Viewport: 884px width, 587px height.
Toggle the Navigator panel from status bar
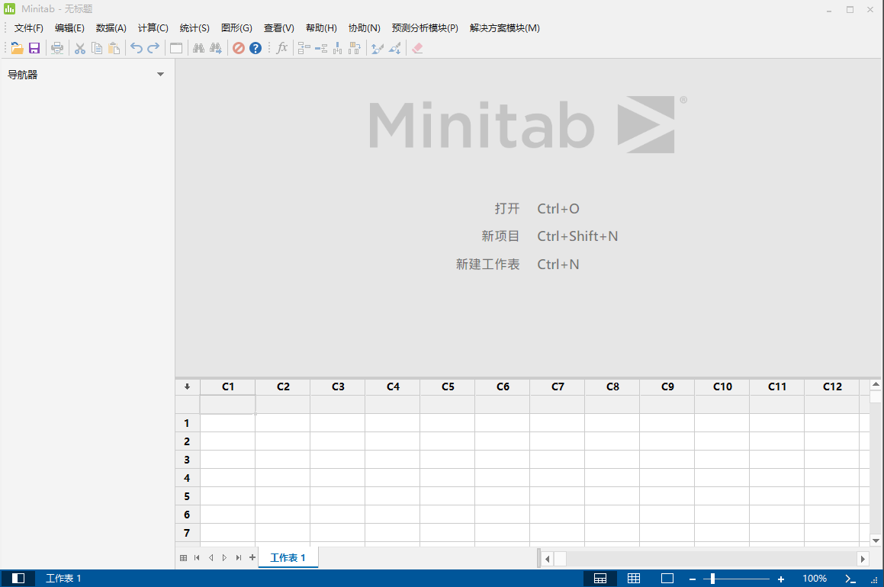pyautogui.click(x=18, y=579)
